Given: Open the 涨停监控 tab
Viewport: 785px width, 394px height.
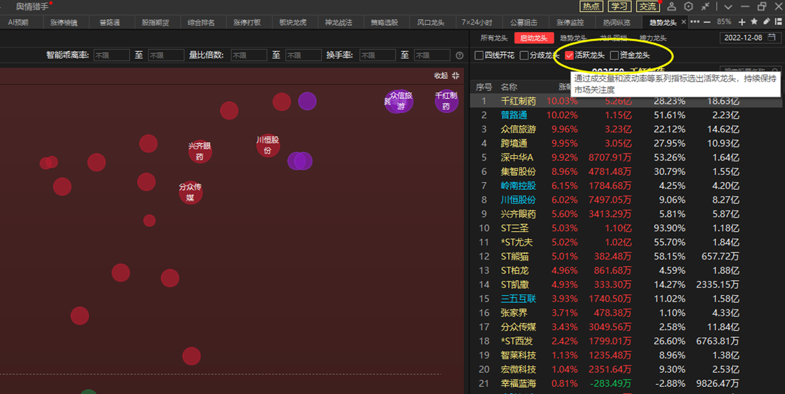Looking at the screenshot, I should pos(570,23).
